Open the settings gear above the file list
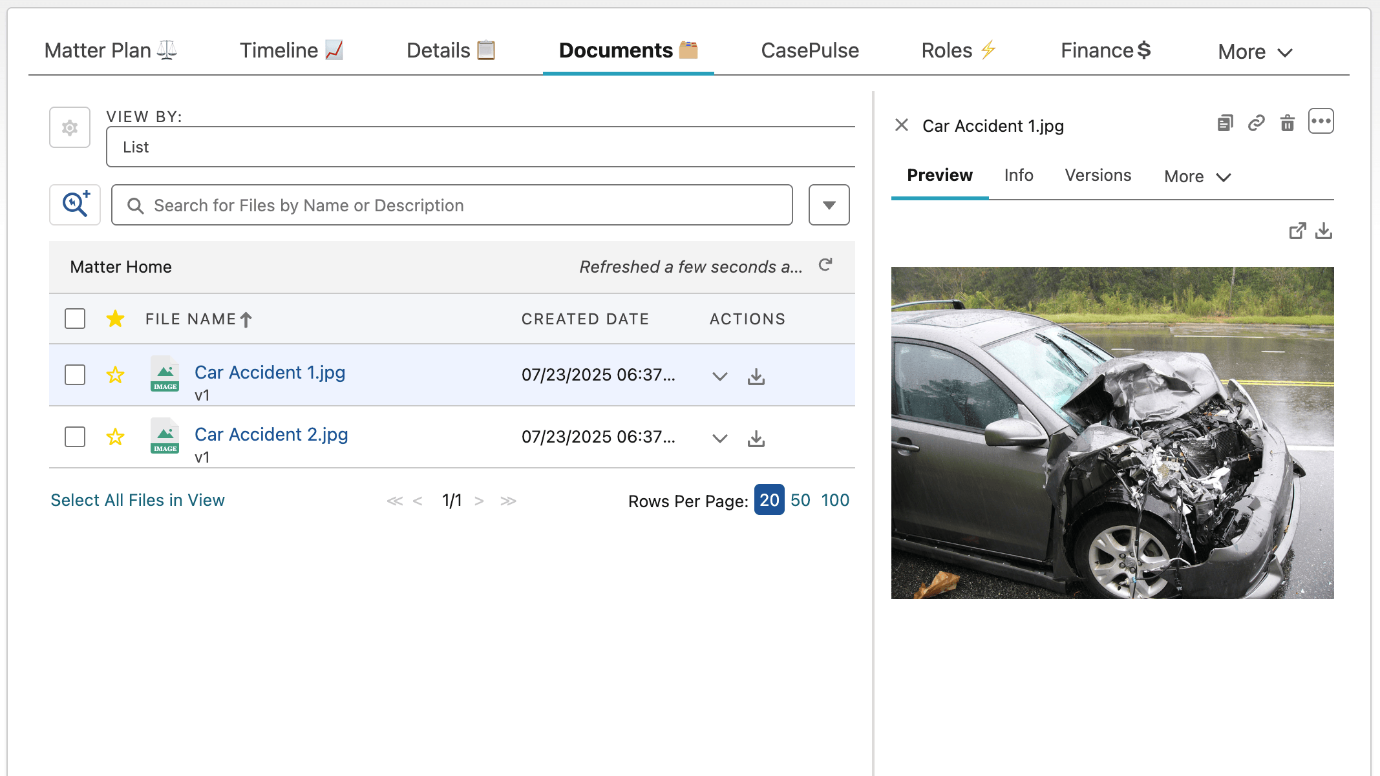1380x776 pixels. (69, 127)
